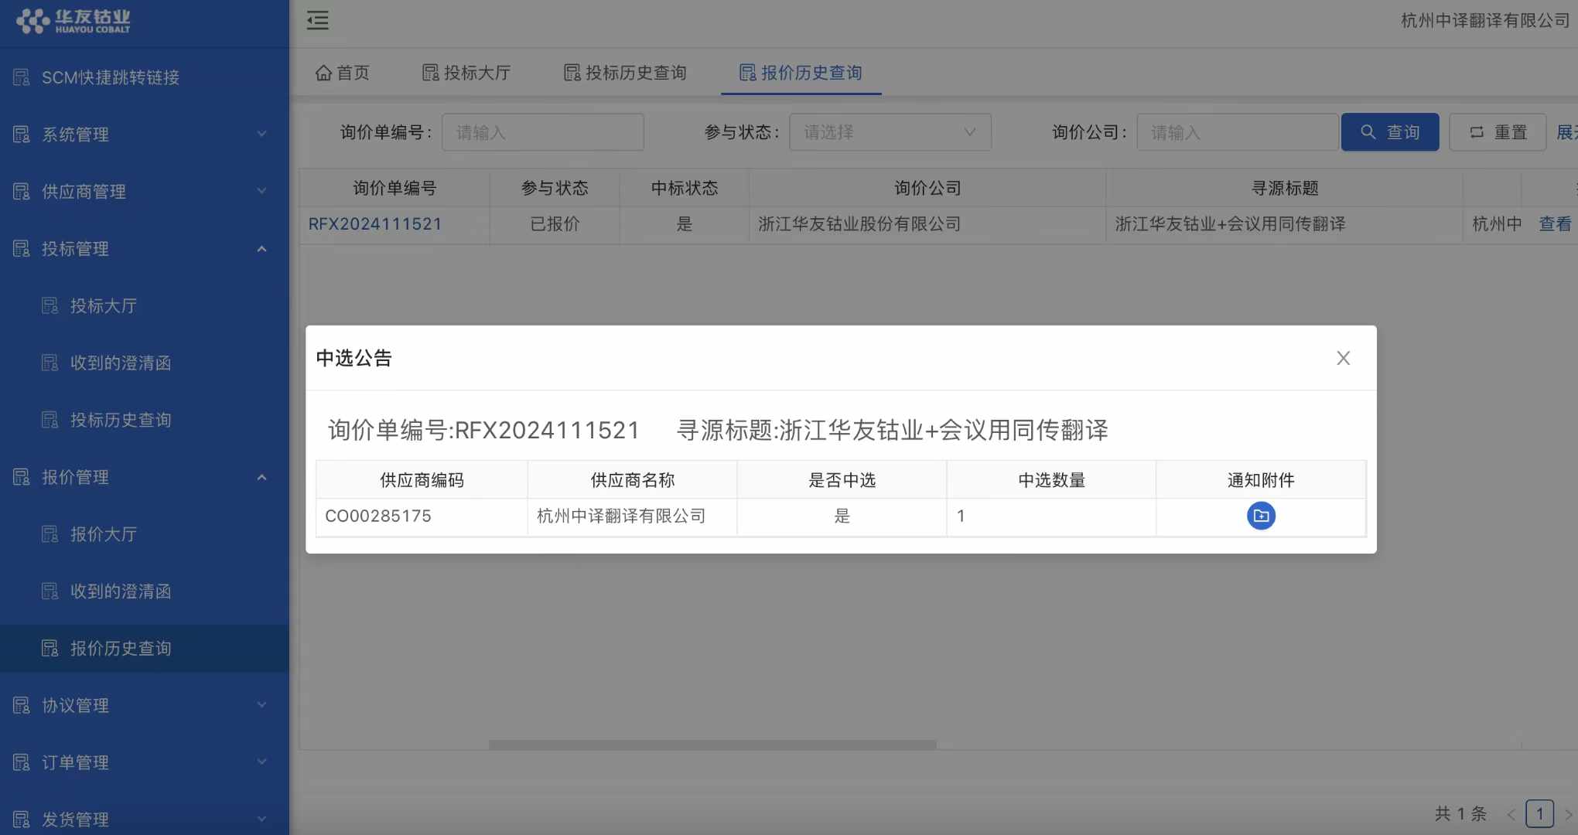Download the notification attachment folder icon
This screenshot has width=1578, height=835.
tap(1261, 516)
